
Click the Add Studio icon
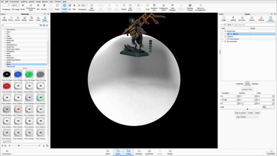[130, 6]
